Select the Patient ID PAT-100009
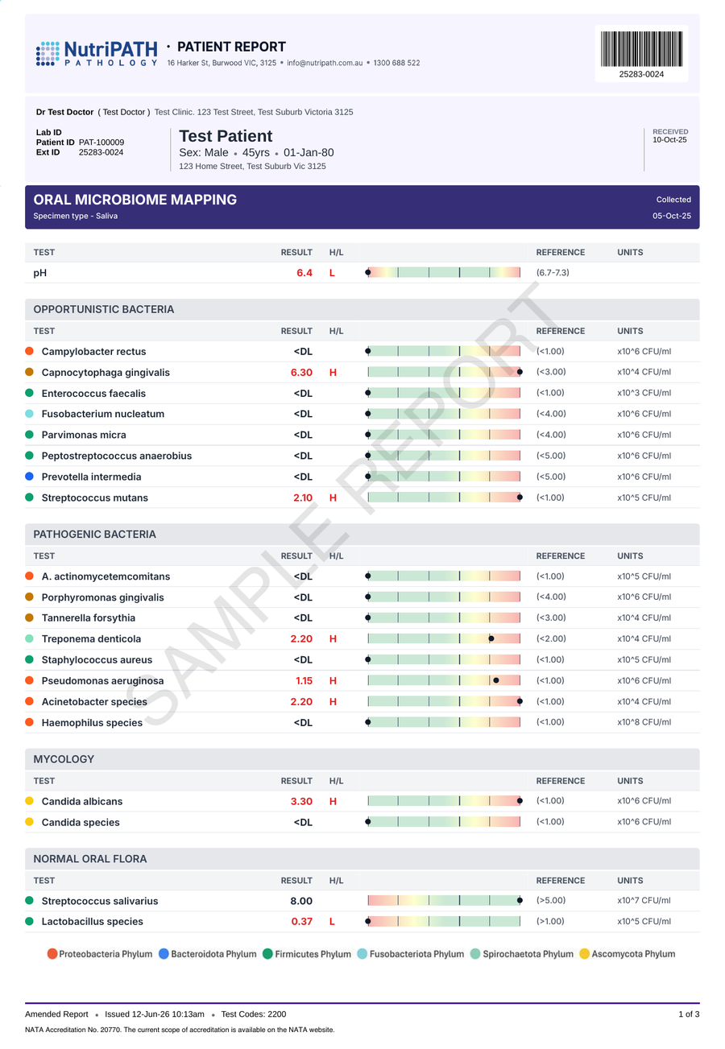The height and width of the screenshot is (1049, 725). coord(101,142)
